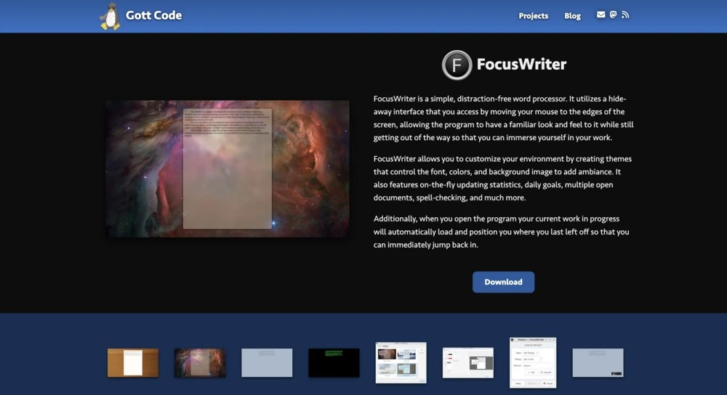Go to the Blog page
The width and height of the screenshot is (727, 395).
click(x=572, y=16)
